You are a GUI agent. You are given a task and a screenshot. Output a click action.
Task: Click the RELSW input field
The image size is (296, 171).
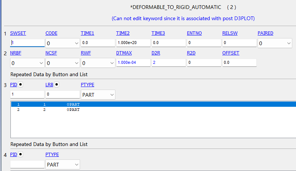(239, 43)
